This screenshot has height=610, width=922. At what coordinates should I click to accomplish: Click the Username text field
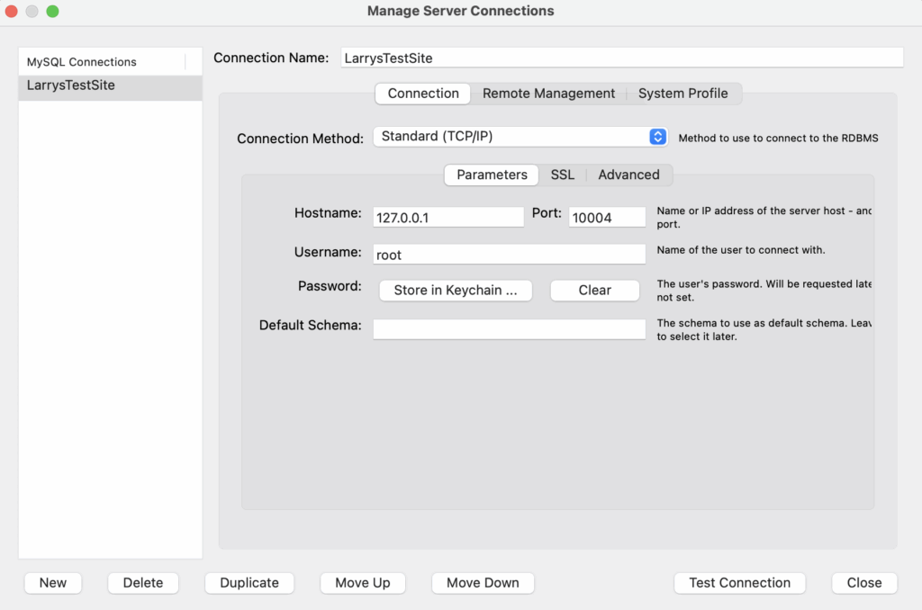[509, 255]
